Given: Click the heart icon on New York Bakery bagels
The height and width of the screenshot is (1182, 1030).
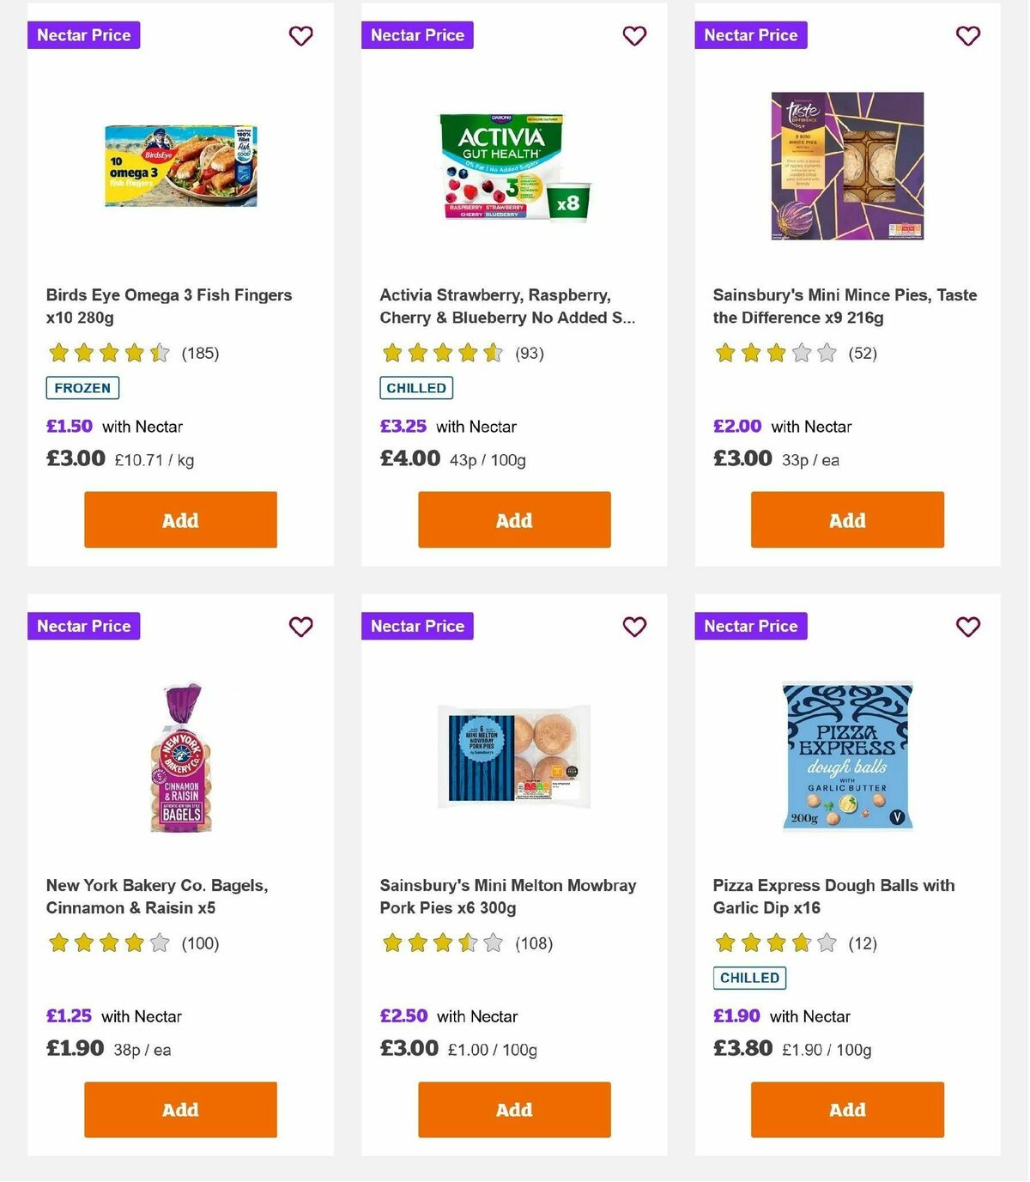Looking at the screenshot, I should pyautogui.click(x=300, y=627).
